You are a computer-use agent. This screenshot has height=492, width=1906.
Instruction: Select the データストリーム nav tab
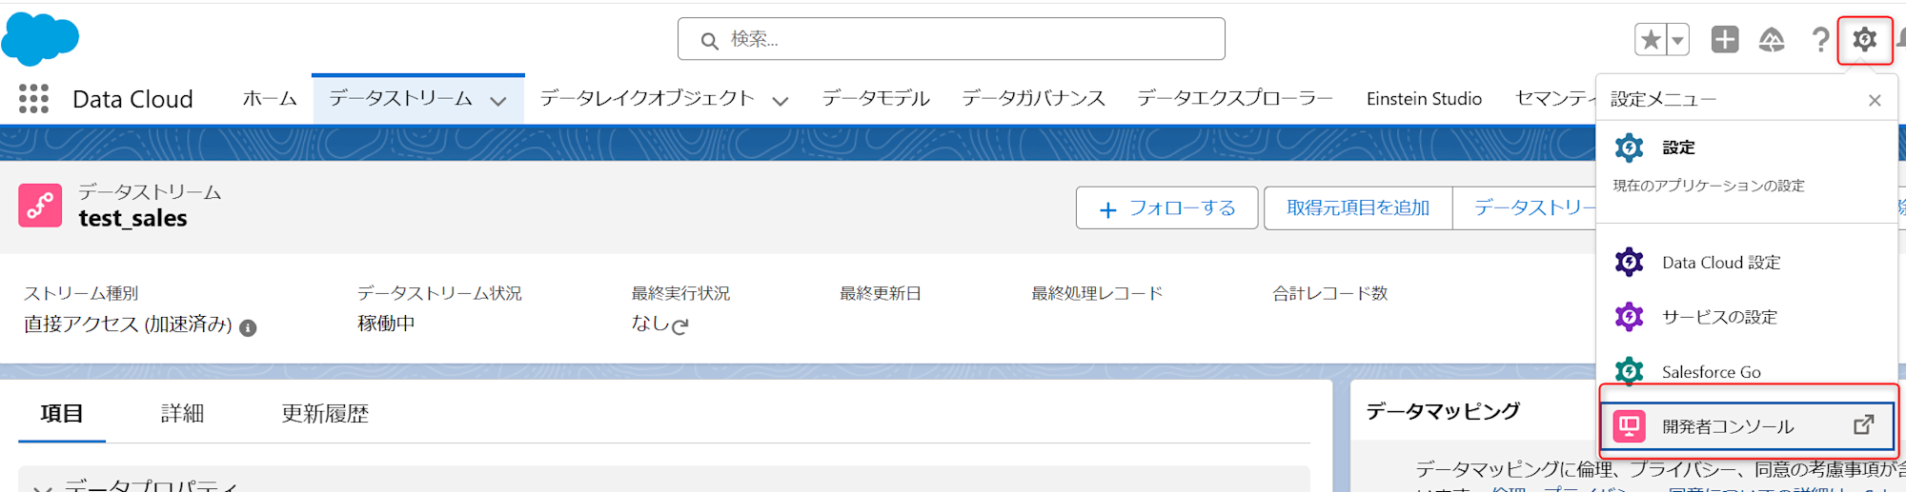point(400,99)
